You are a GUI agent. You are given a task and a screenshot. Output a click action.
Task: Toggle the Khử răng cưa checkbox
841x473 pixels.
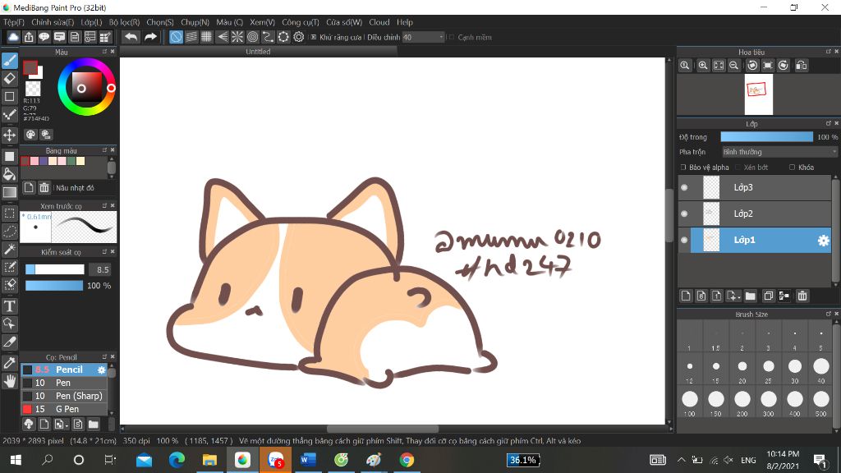(314, 37)
